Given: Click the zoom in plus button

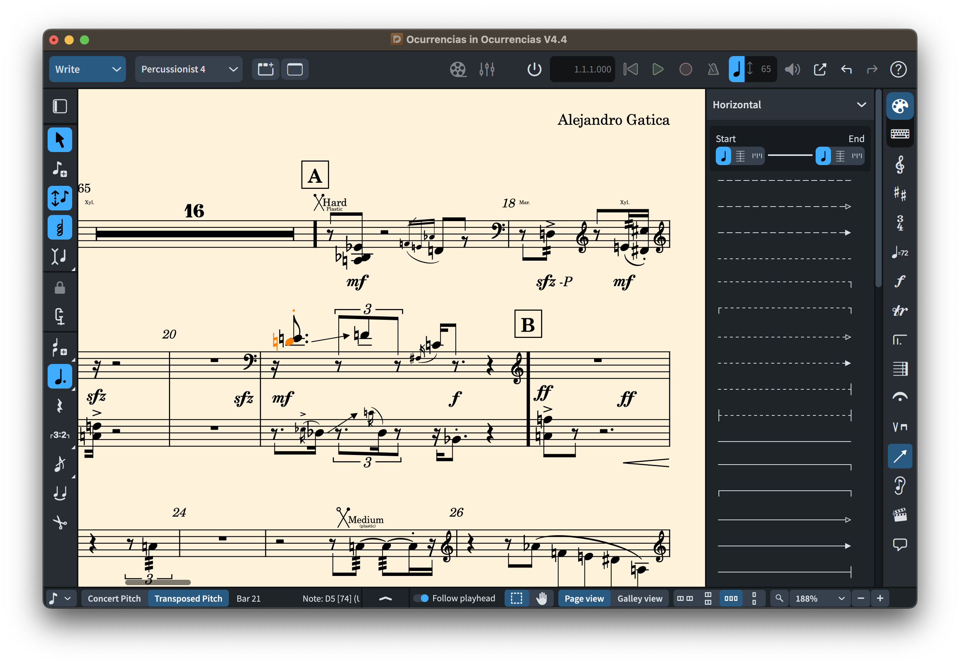Looking at the screenshot, I should tap(880, 598).
